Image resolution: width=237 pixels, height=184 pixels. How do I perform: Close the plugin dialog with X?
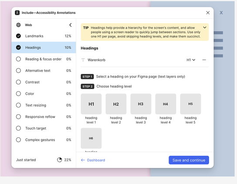tap(208, 13)
